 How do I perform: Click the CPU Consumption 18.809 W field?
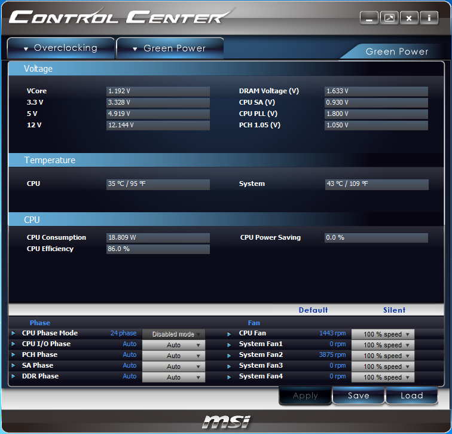pos(158,238)
